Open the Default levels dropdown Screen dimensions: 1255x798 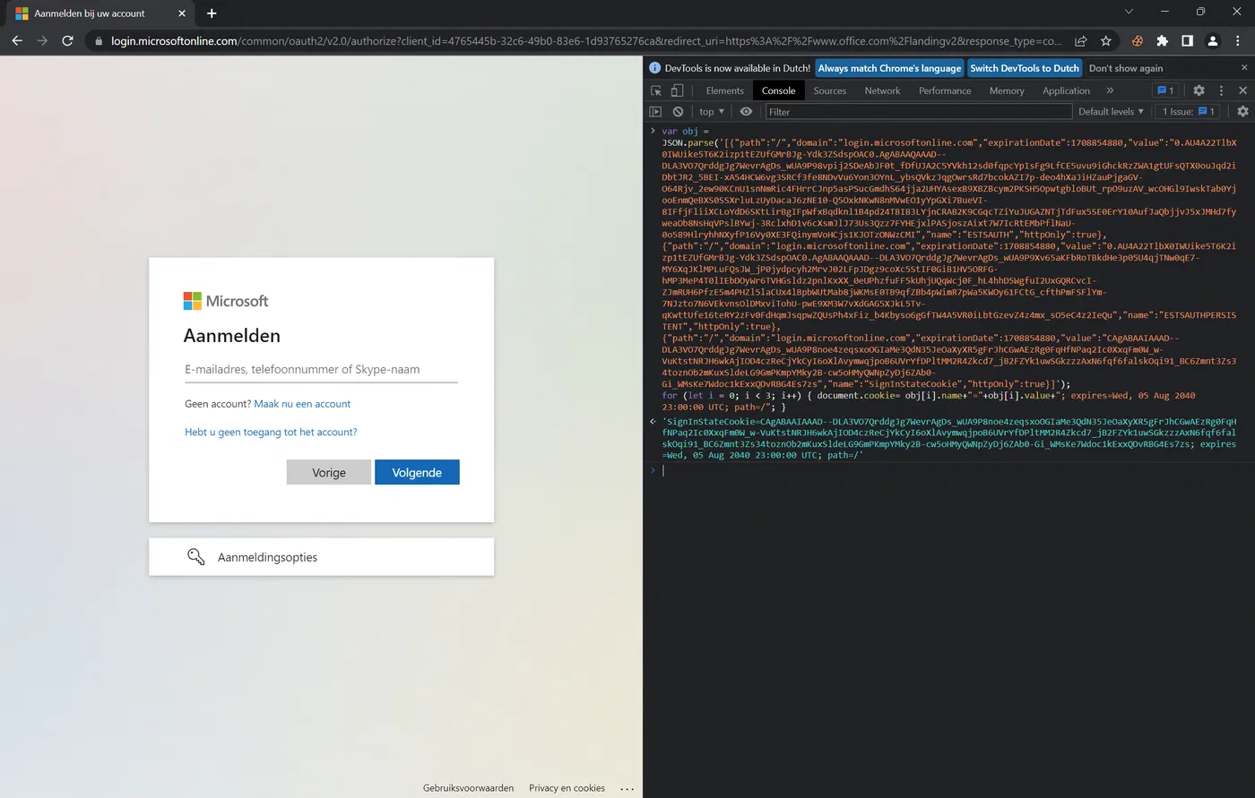click(1111, 112)
